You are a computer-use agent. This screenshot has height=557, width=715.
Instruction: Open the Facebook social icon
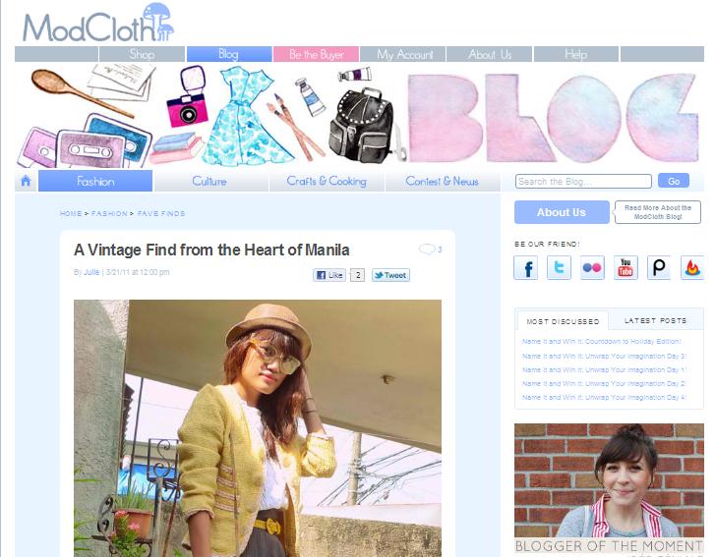click(526, 268)
